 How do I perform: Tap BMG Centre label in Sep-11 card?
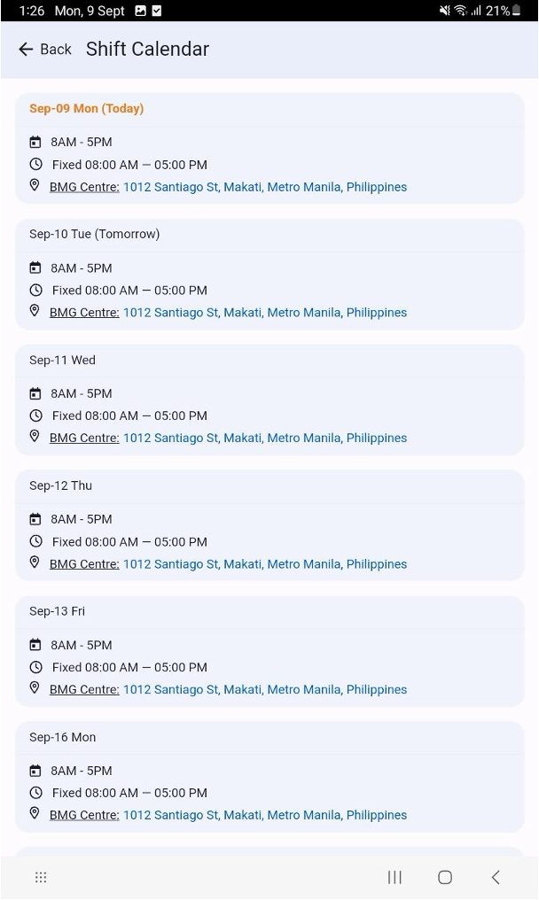[84, 438]
